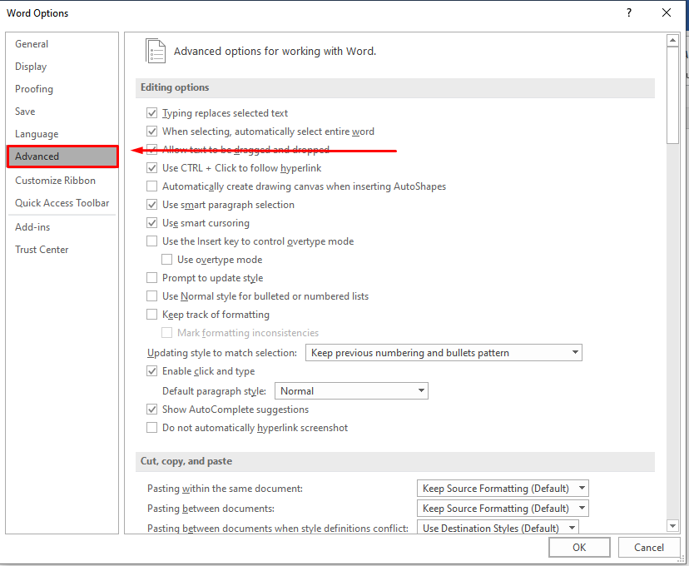689x566 pixels.
Task: Click the scrollbar up arrow
Action: [x=672, y=41]
